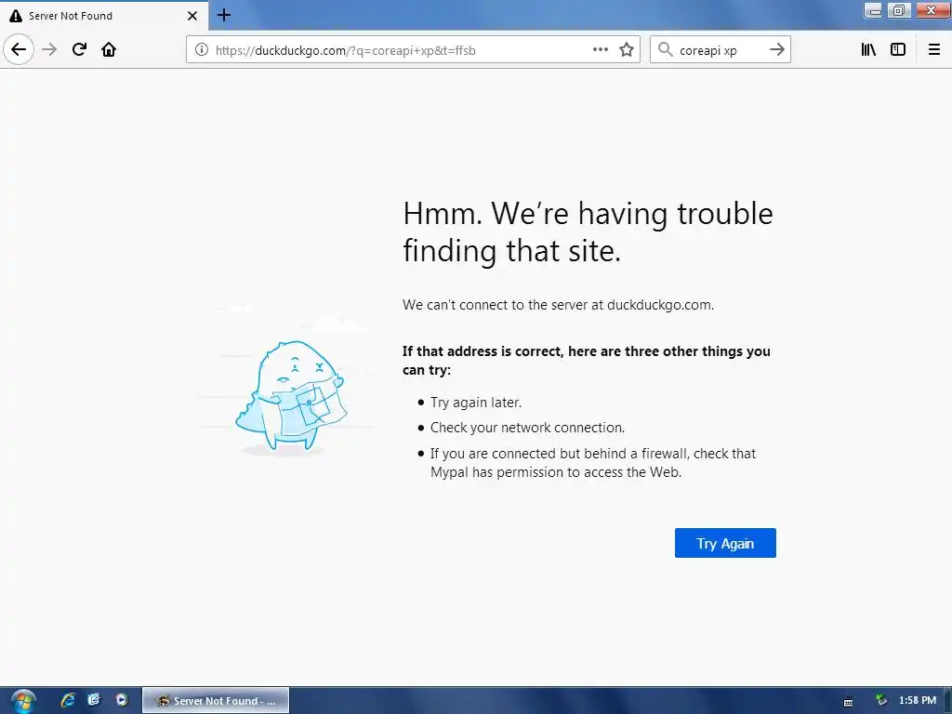Click the forward navigation arrow
The image size is (952, 714).
[50, 49]
